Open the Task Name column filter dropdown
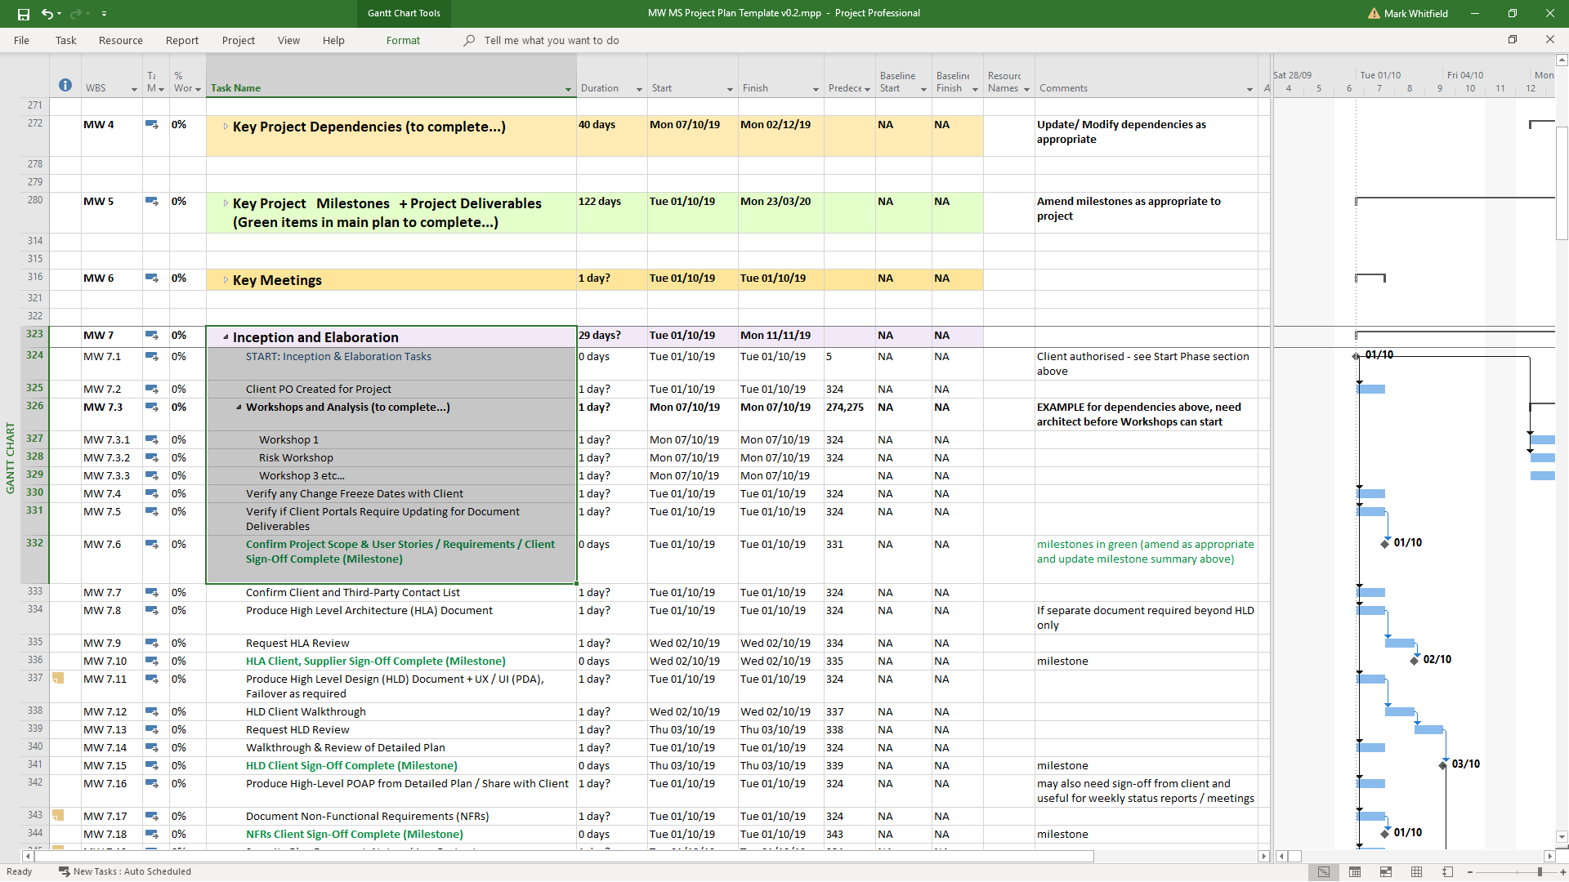 click(x=568, y=89)
